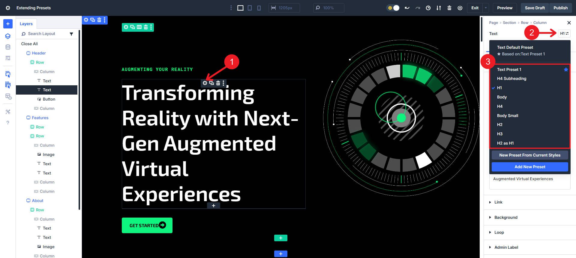This screenshot has width=576, height=258.
Task: Choose the Body Small preset
Action: point(507,116)
